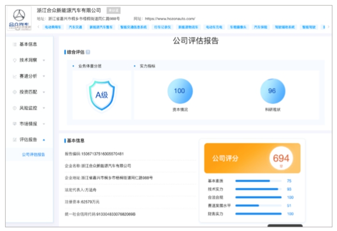Click the 赛道发展水平 progress bar

tap(258, 206)
